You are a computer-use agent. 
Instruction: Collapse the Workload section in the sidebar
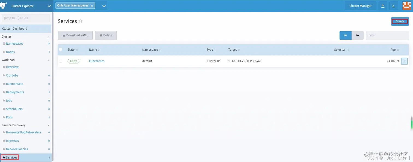(x=49, y=60)
